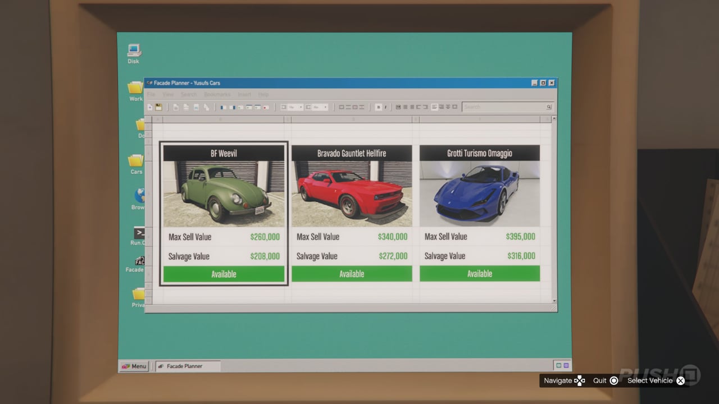Click the scrollbar down arrow in Facade Planner
This screenshot has height=404, width=719.
[554, 301]
